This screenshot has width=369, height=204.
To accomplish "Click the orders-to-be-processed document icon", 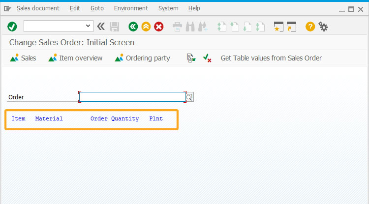I will [x=191, y=58].
